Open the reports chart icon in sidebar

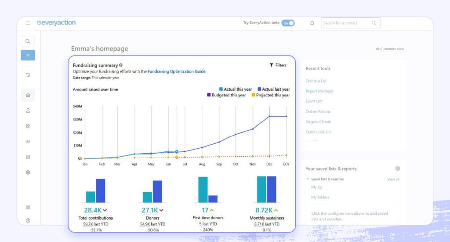pyautogui.click(x=28, y=141)
